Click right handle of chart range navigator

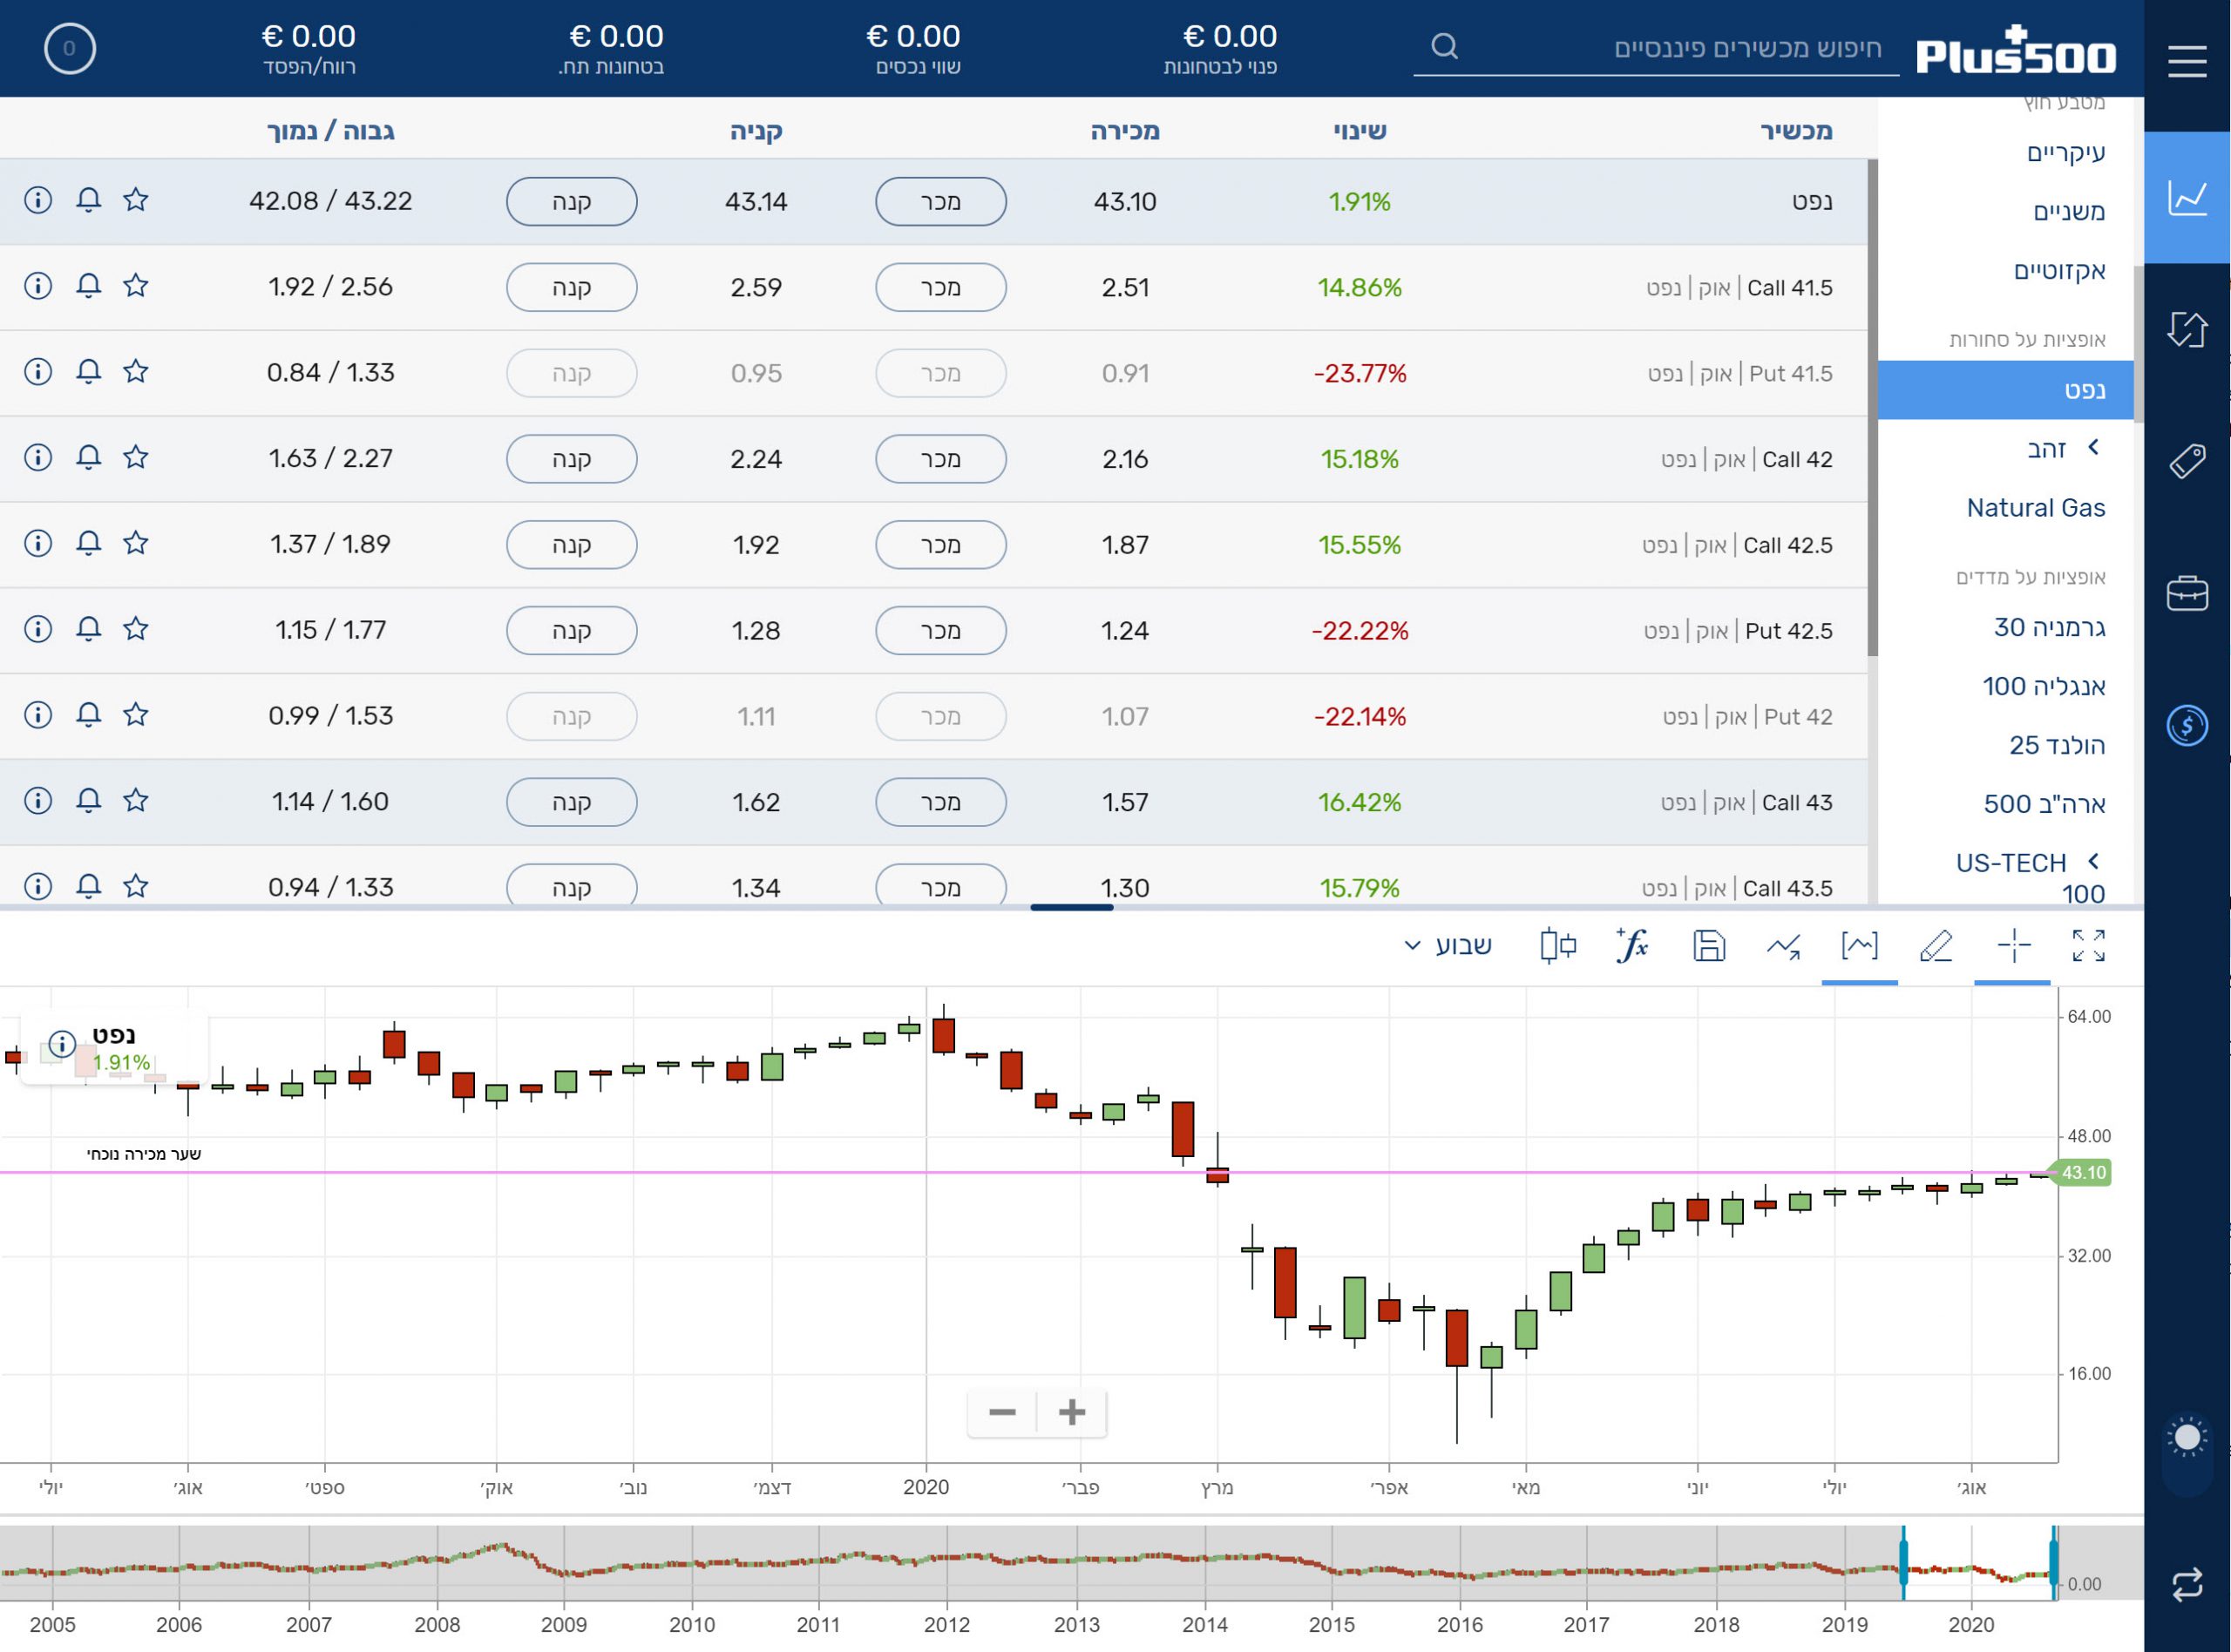coord(2053,1561)
